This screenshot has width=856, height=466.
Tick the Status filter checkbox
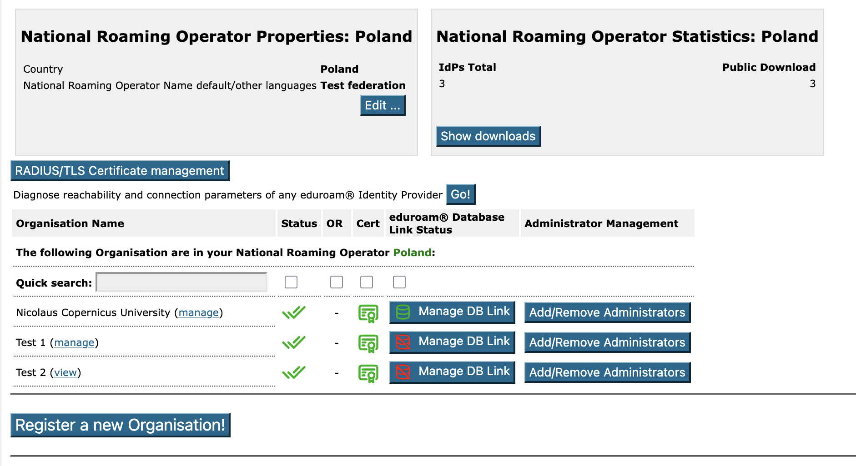point(291,282)
